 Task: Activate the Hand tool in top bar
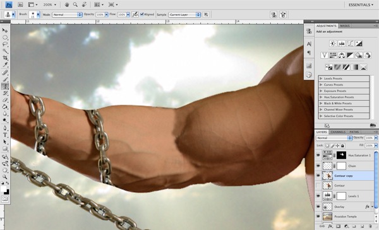(67, 4)
